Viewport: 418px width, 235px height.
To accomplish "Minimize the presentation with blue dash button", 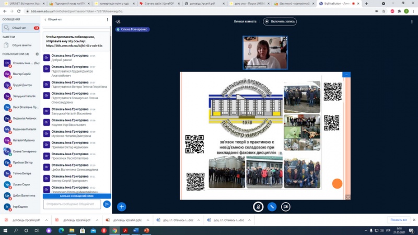I will pyautogui.click(x=346, y=75).
